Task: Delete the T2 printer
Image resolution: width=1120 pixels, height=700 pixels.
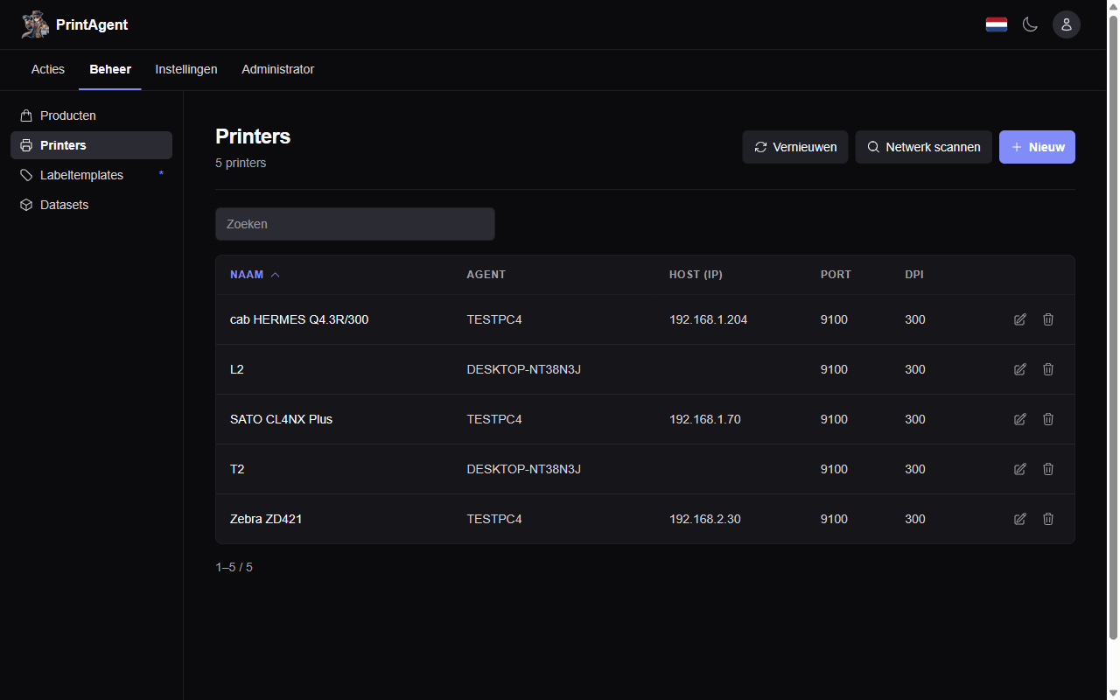Action: click(x=1048, y=469)
